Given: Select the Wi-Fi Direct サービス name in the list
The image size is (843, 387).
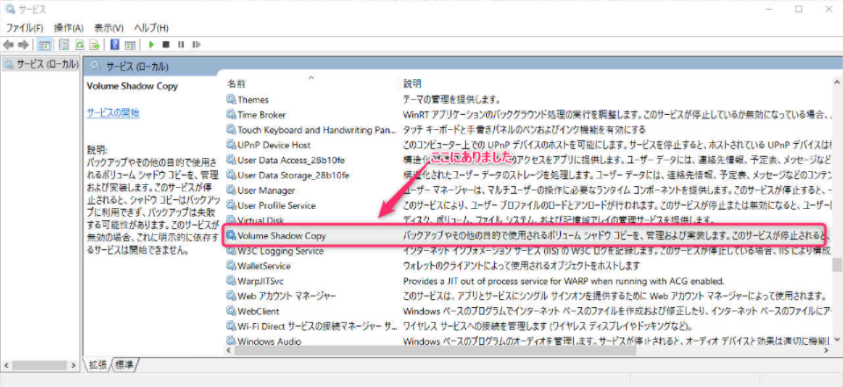Looking at the screenshot, I should click(x=317, y=326).
